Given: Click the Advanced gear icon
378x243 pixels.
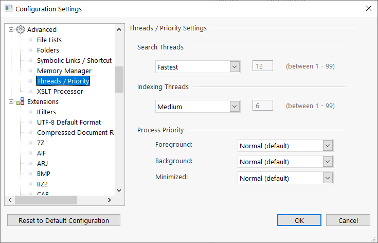Looking at the screenshot, I should [21, 29].
